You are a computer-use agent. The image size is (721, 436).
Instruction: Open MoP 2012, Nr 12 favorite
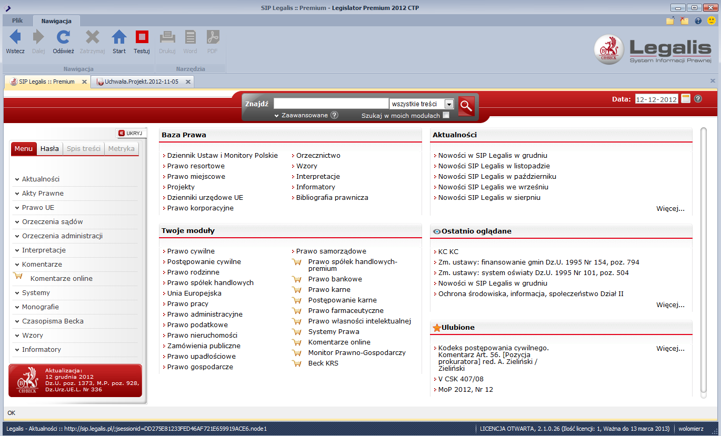click(466, 390)
